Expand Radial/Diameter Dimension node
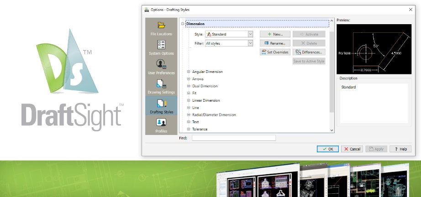The width and height of the screenshot is (421, 197). coord(189,115)
